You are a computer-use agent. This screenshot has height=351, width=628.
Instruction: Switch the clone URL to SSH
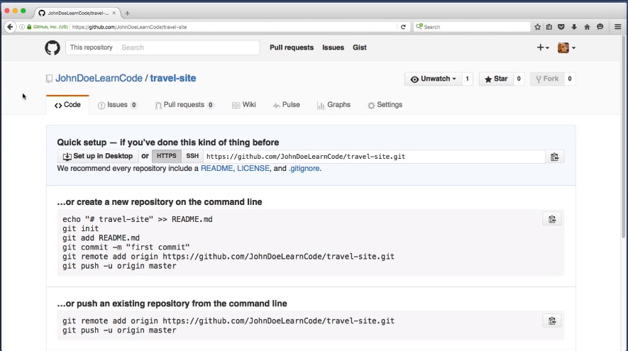coord(192,156)
